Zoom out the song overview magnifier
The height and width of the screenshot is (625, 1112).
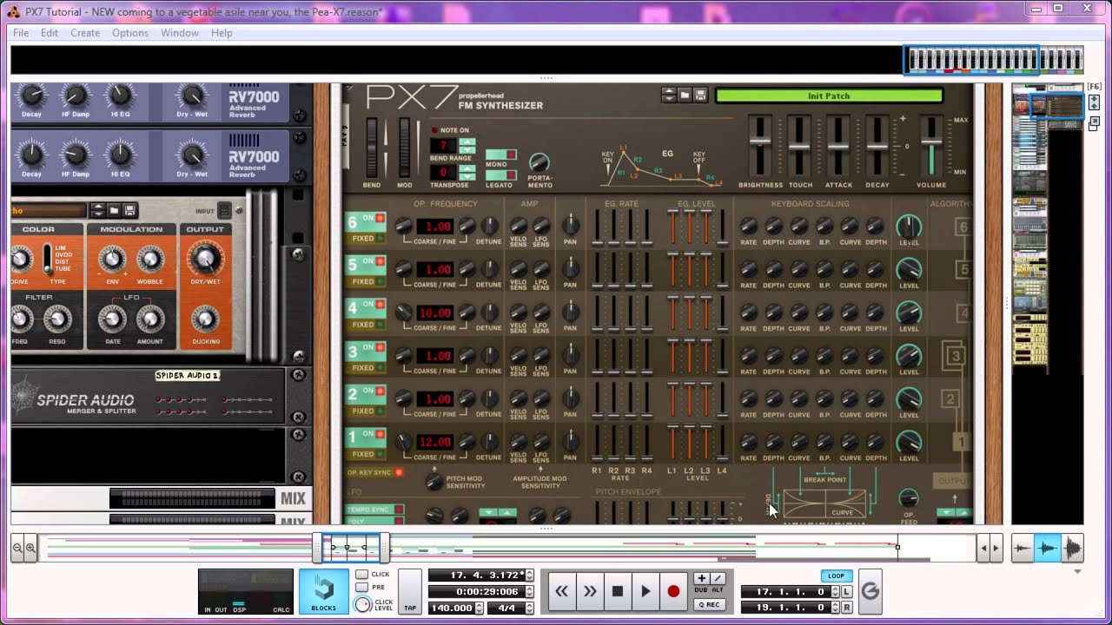(17, 548)
